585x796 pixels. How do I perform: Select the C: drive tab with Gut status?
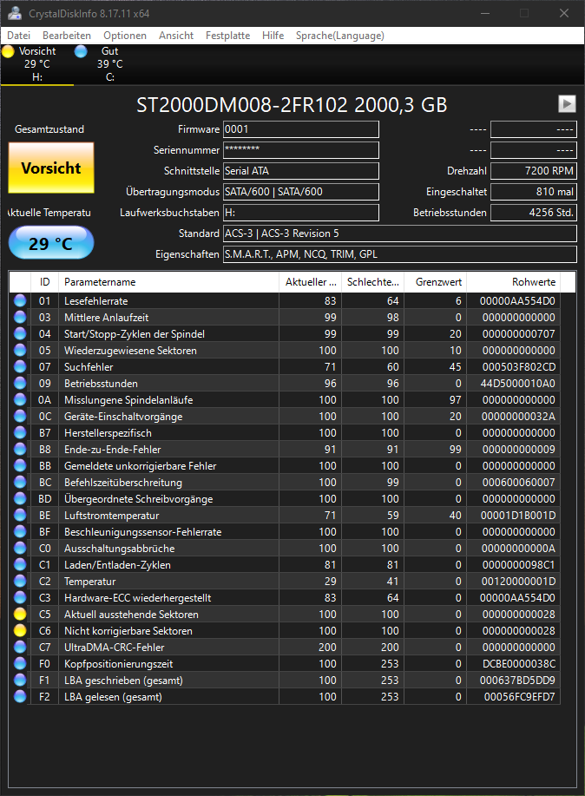[x=109, y=64]
